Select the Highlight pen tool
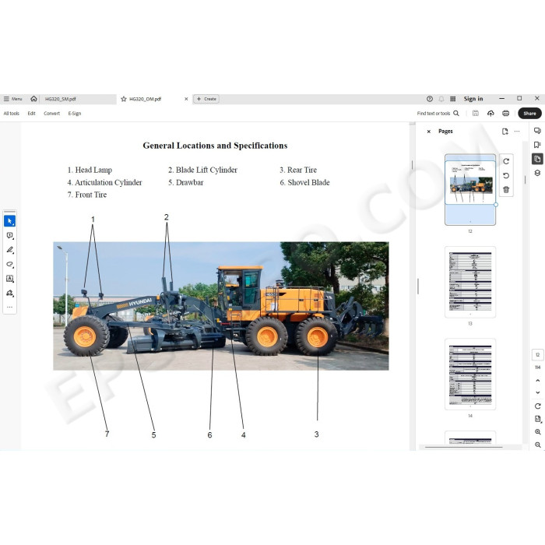 click(x=9, y=250)
